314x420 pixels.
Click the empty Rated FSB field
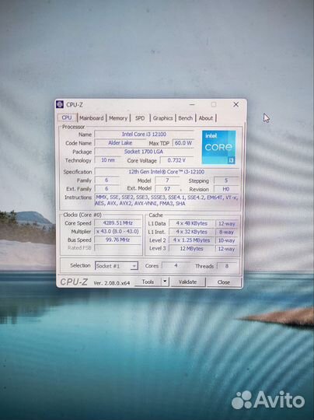point(118,248)
